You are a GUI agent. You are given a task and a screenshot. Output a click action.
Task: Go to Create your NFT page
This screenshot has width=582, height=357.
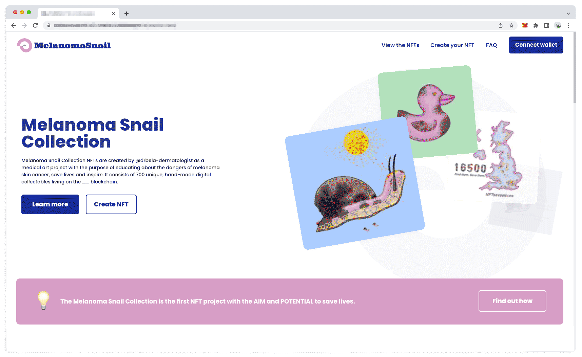tap(452, 45)
